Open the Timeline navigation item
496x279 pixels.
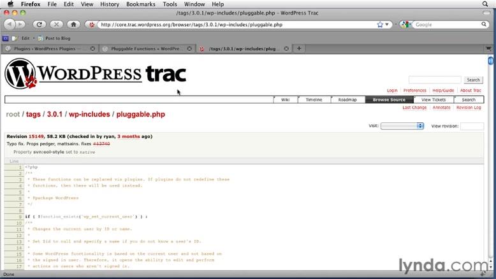pyautogui.click(x=314, y=99)
